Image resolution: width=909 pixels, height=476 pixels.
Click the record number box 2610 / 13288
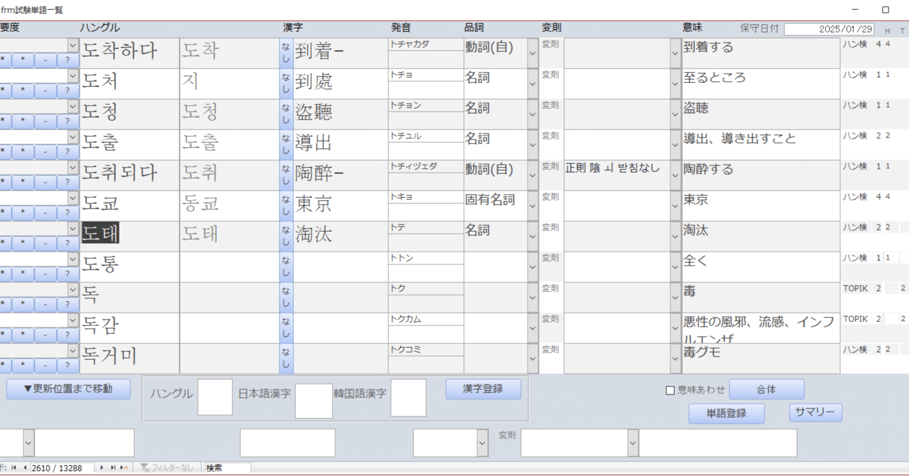click(x=62, y=468)
